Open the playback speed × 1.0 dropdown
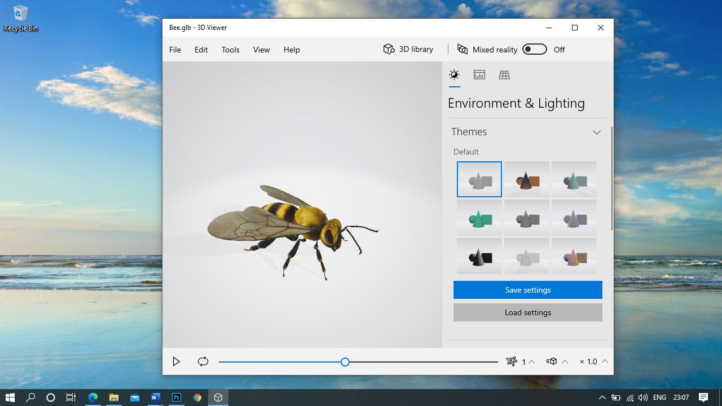This screenshot has width=722, height=406. coord(605,361)
